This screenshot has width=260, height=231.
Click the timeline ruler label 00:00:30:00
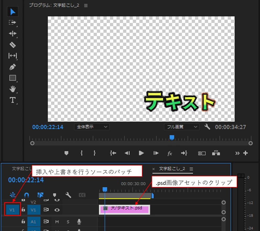click(x=133, y=184)
